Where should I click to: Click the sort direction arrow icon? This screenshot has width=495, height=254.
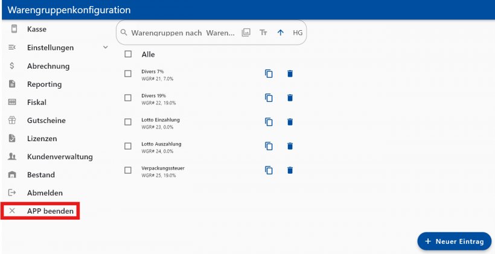click(280, 33)
